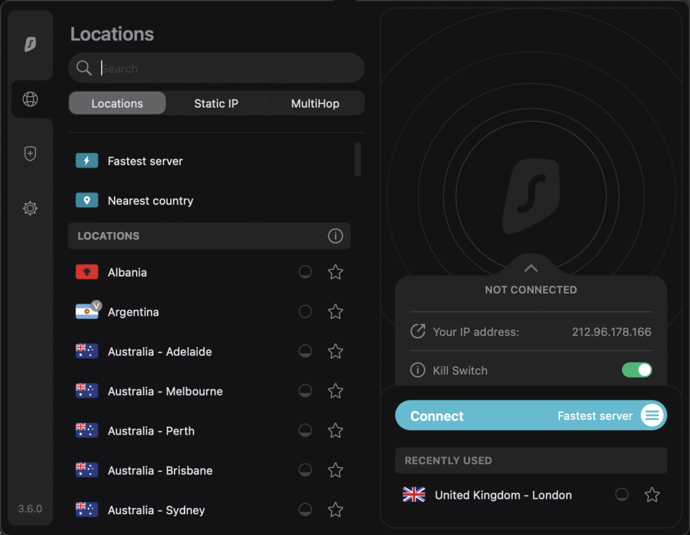
Task: Click the load indicator circle for Argentina
Action: (305, 312)
